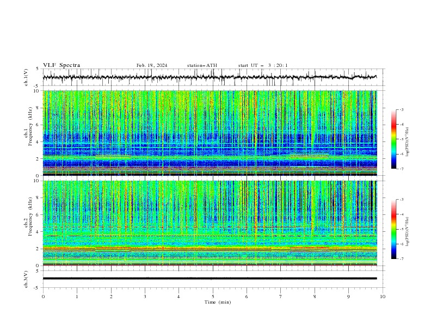431x333 pixels.
Task: Select the date "Feb. 18, 2024"
Action: (x=152, y=65)
